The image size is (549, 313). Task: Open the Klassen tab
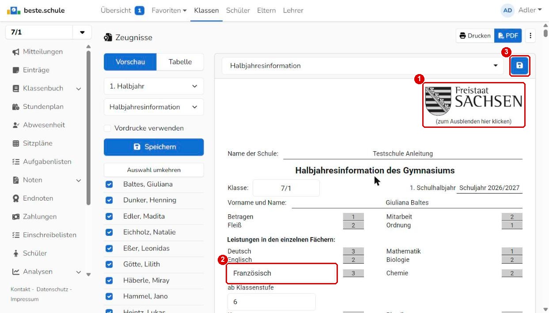pos(206,10)
